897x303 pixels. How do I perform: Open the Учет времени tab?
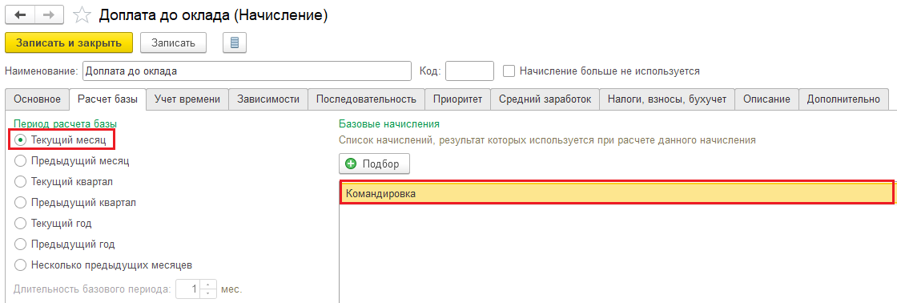pyautogui.click(x=187, y=99)
